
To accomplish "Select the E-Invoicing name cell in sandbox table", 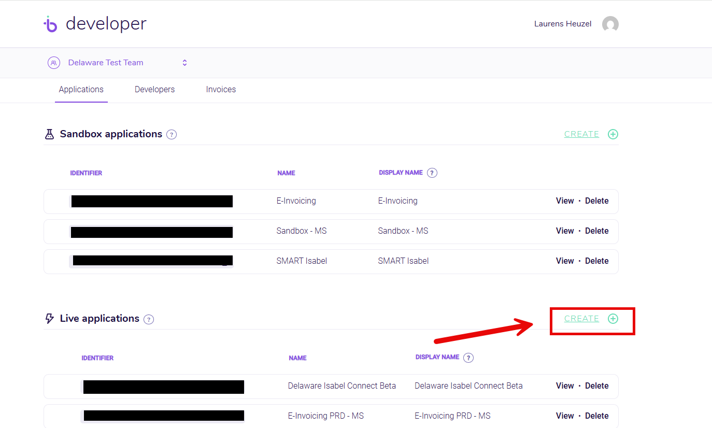I will coord(296,201).
